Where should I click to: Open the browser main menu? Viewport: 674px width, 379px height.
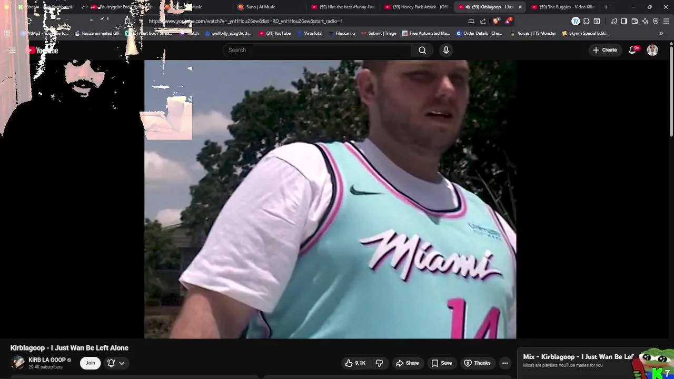tap(666, 21)
